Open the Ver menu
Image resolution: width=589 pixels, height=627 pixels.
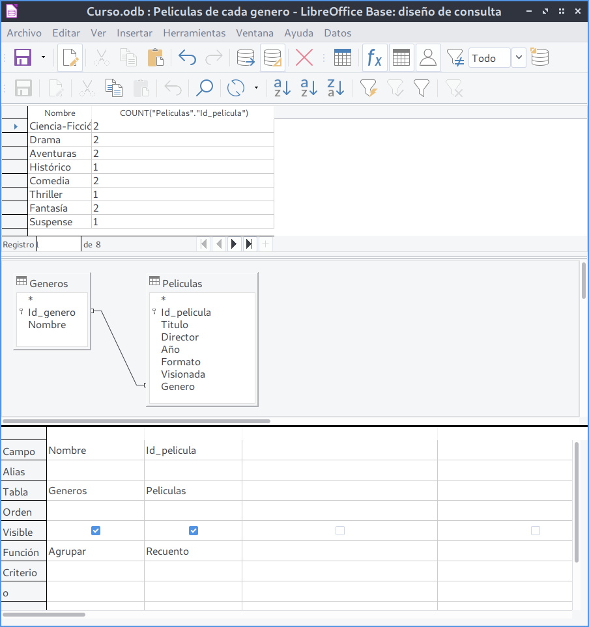coord(98,33)
